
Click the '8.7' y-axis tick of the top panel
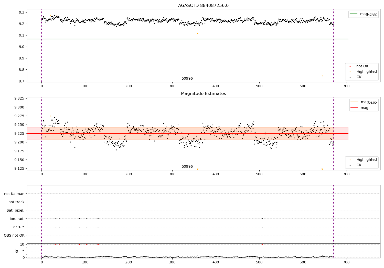[22, 81]
